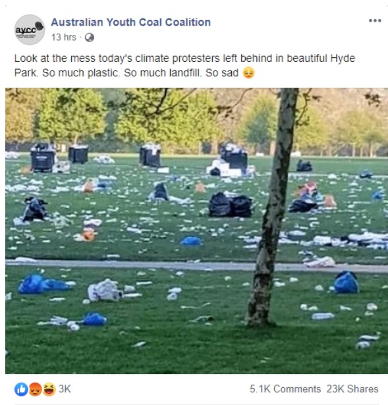The width and height of the screenshot is (388, 405).
Task: Click the "Hyde" word in the caption
Action: tap(343, 59)
